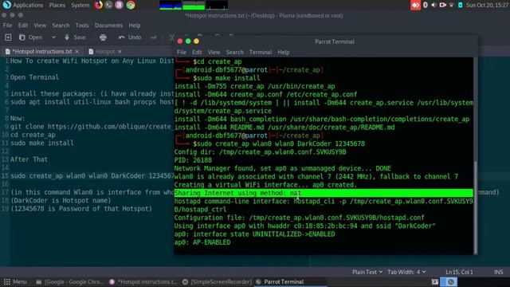
Task: Click the AnyDesk tray icon
Action: [x=415, y=6]
